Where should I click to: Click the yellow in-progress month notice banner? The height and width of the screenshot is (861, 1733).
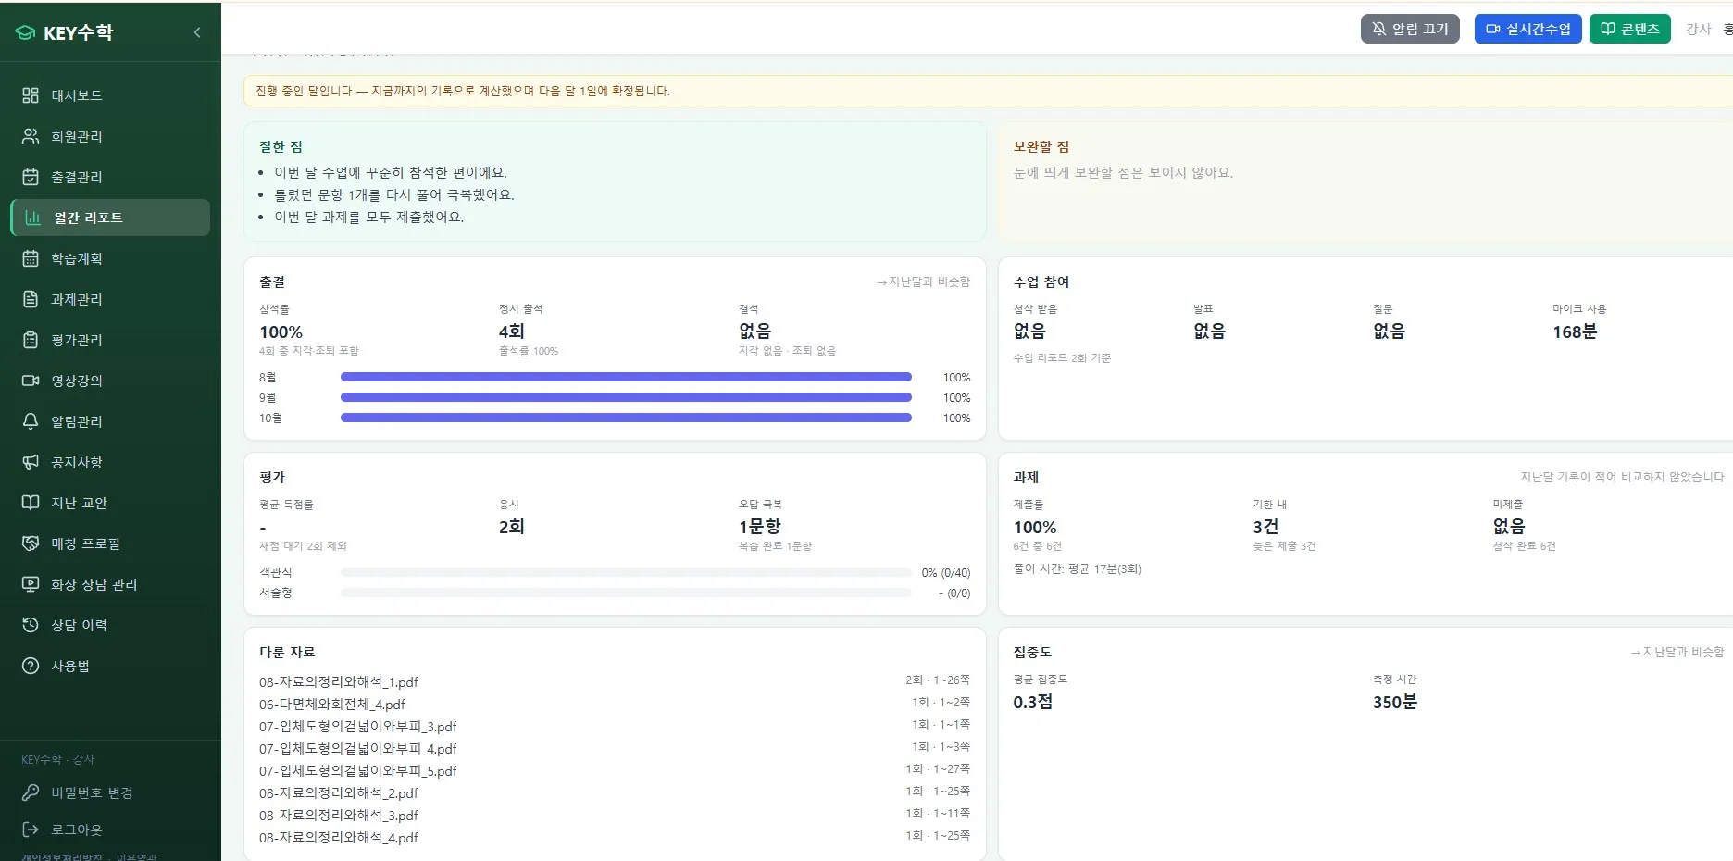coord(988,91)
